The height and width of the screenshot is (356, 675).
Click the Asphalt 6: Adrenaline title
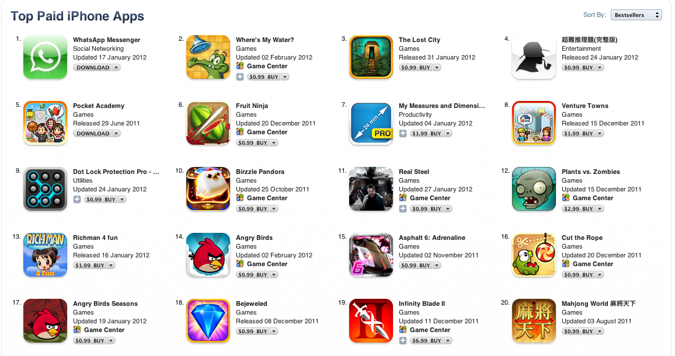tap(432, 238)
